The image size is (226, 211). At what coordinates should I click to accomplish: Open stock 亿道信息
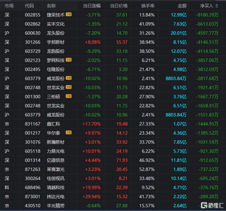coord(55,160)
